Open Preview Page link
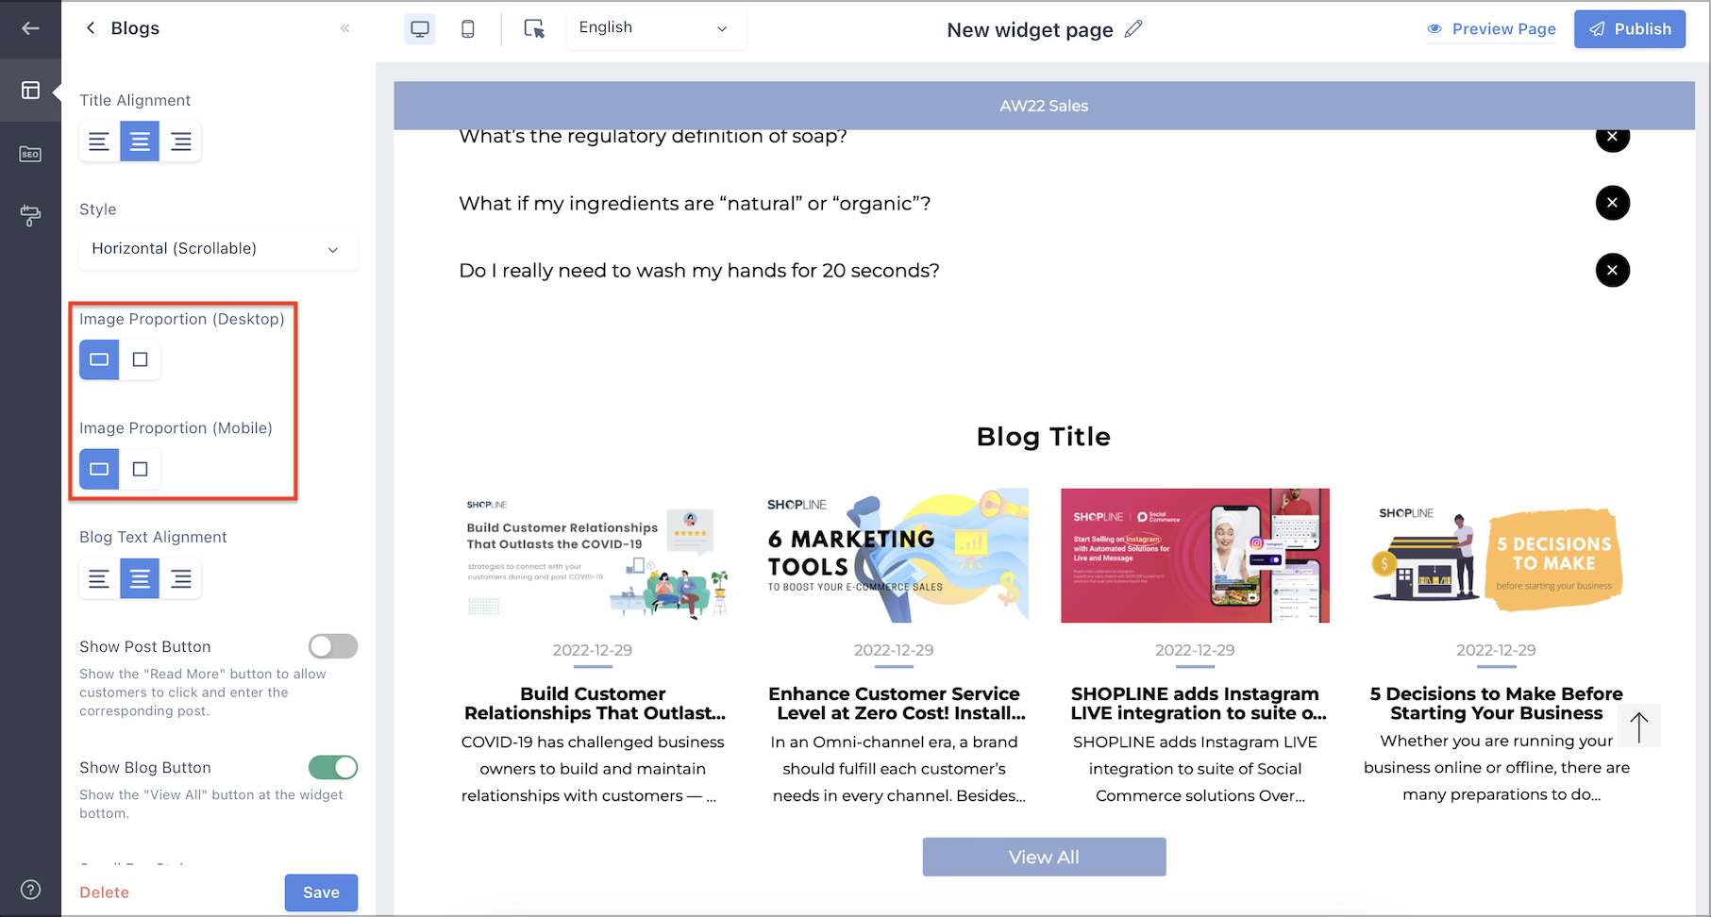1711x917 pixels. 1491,29
